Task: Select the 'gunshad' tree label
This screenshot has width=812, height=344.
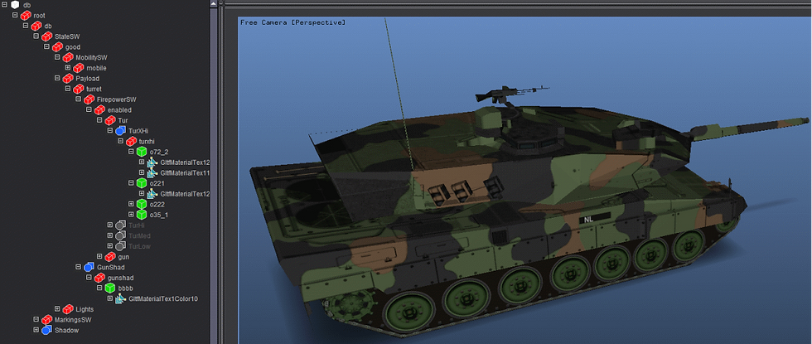Action: click(x=121, y=278)
